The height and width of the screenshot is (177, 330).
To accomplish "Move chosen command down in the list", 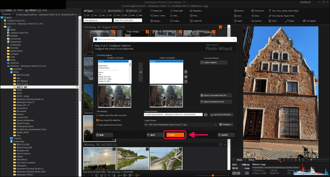I will [x=186, y=77].
